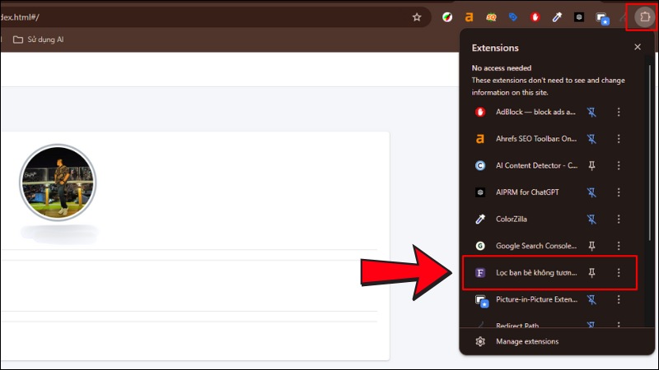Image resolution: width=659 pixels, height=370 pixels.
Task: Open more options for ColorZilla
Action: (x=619, y=219)
